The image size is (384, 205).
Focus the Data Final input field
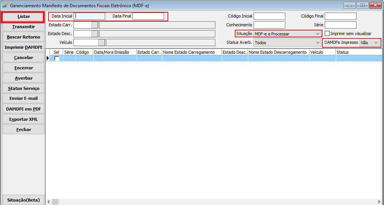click(148, 16)
